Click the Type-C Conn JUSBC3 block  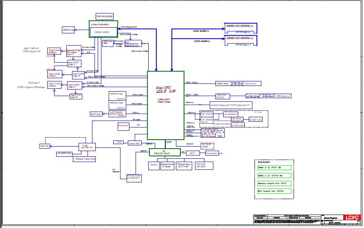54,85
